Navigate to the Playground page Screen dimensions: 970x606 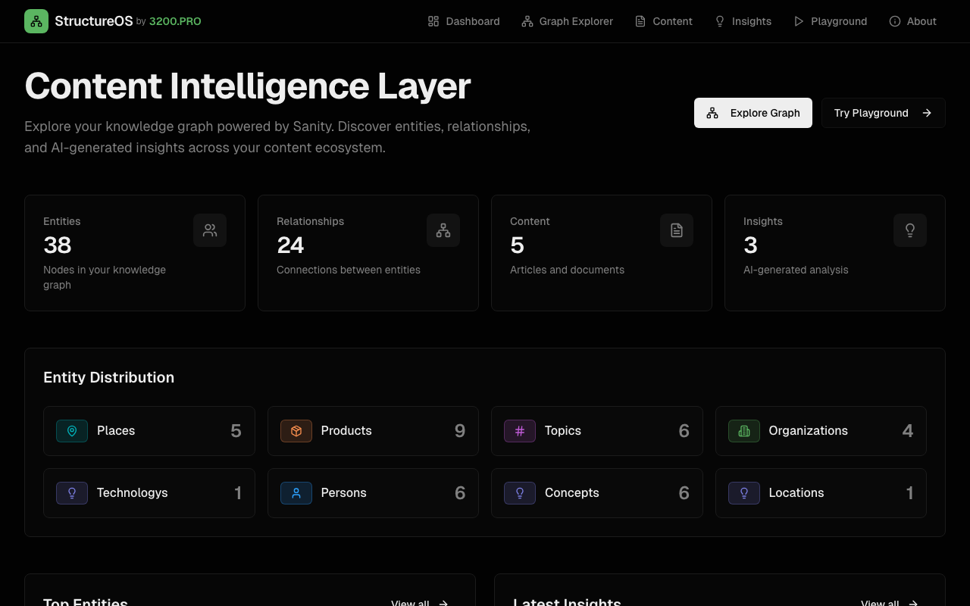coord(831,21)
